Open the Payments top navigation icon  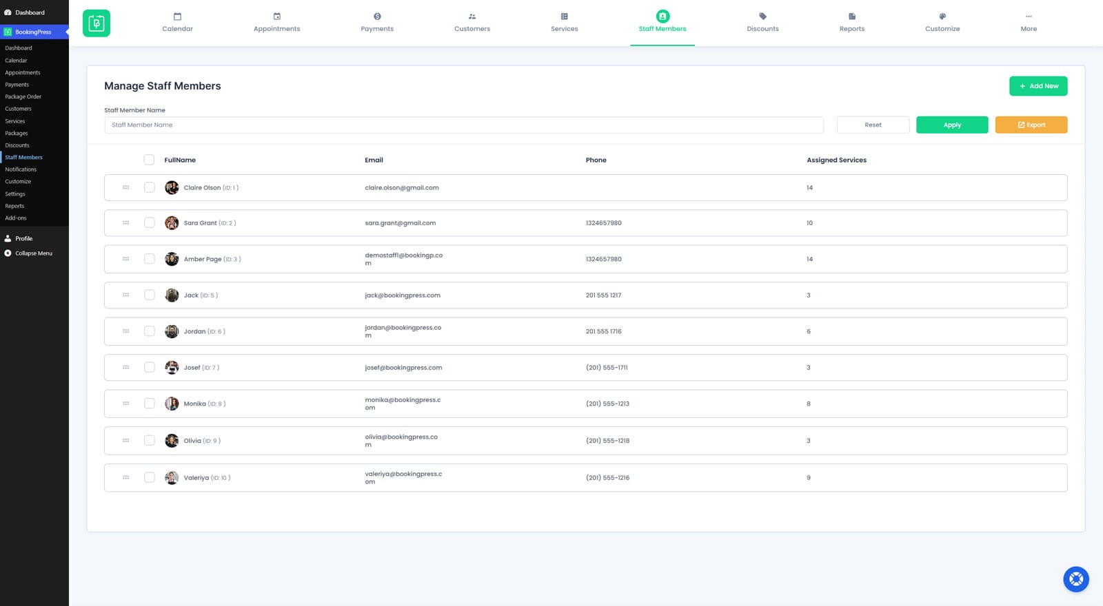click(x=377, y=17)
